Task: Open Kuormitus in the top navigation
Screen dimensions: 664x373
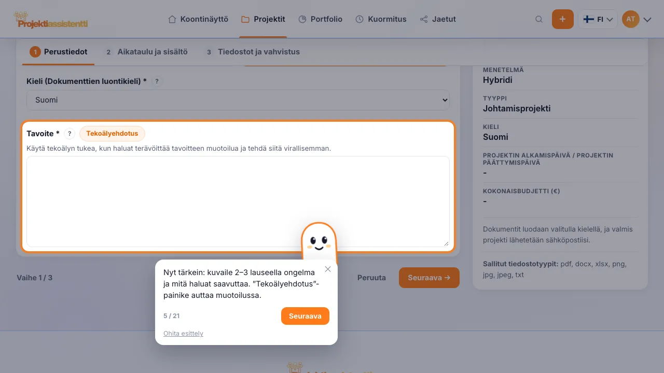Action: (381, 19)
